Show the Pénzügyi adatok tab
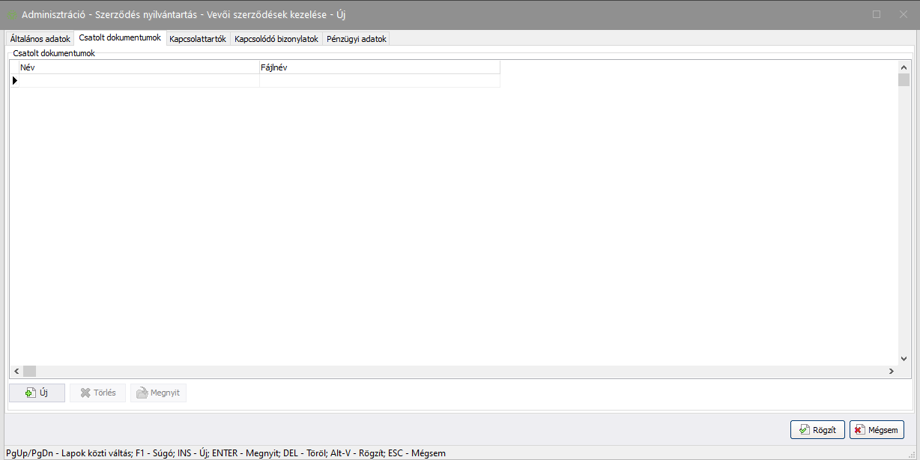 click(x=357, y=39)
